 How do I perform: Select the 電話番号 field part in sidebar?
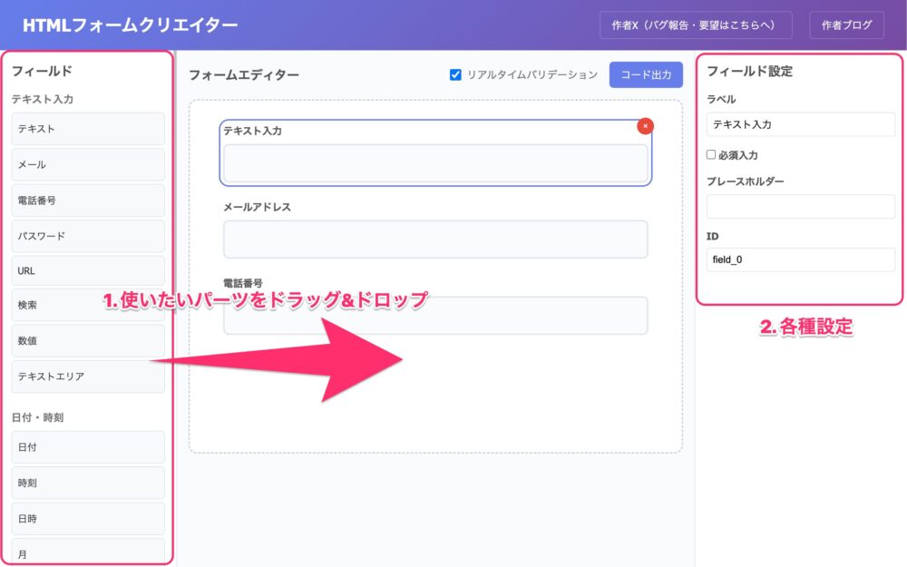click(x=88, y=200)
